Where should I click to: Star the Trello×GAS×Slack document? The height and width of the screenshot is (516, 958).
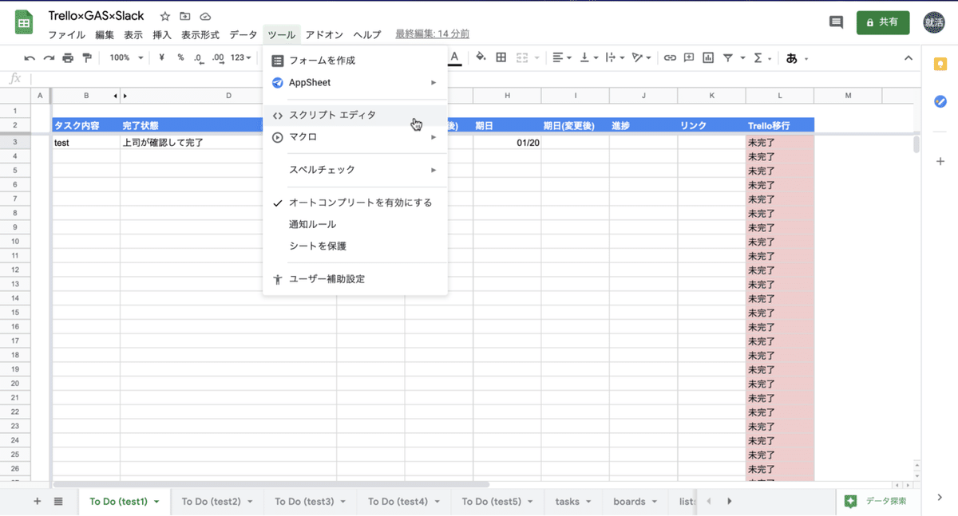[164, 17]
